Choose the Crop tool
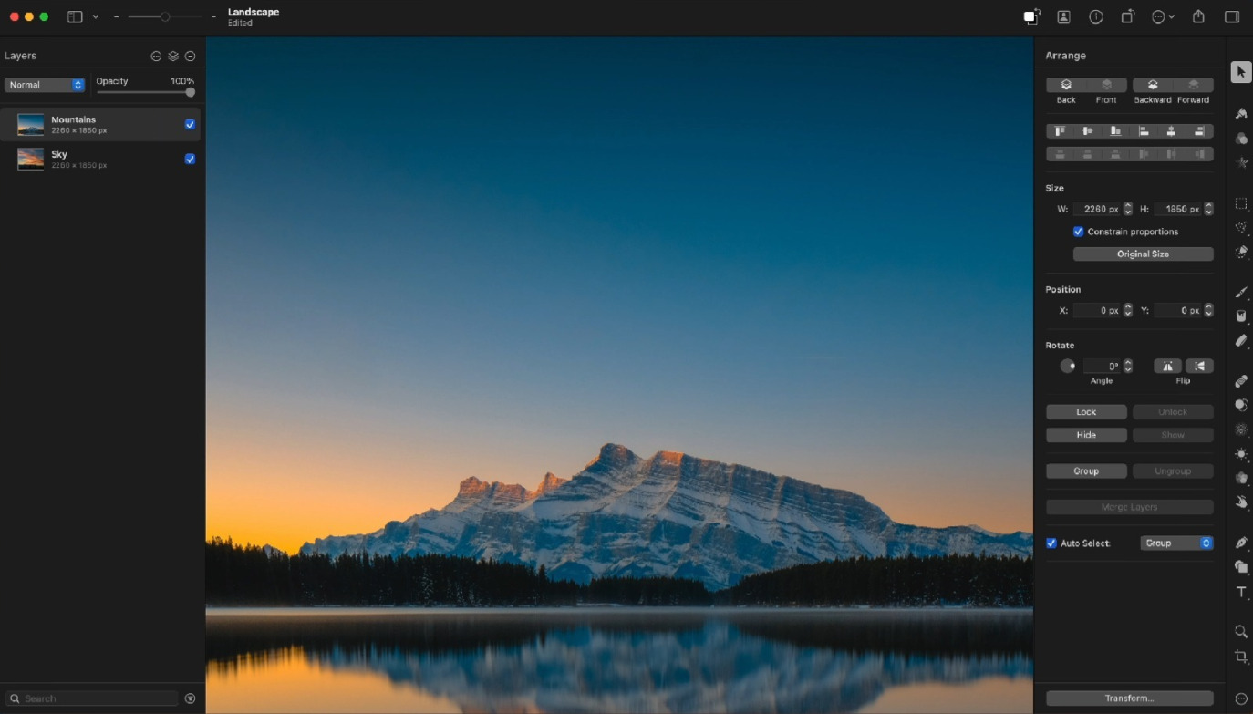The width and height of the screenshot is (1253, 714). (1240, 657)
